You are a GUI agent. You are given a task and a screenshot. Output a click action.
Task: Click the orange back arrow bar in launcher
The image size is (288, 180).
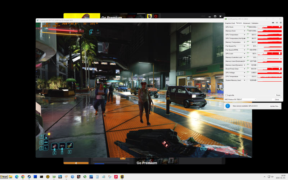(x=76, y=163)
